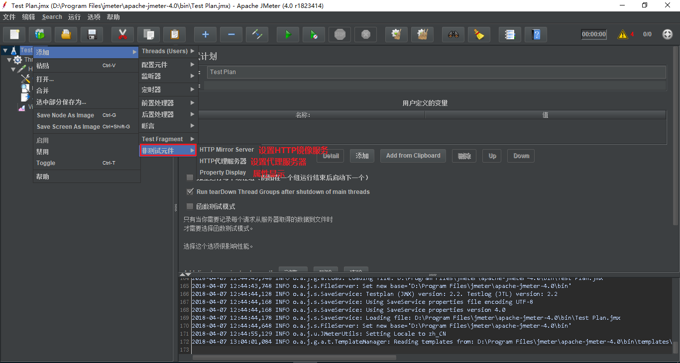Click Save Node As Image menu entry
This screenshot has width=680, height=363.
pos(86,115)
